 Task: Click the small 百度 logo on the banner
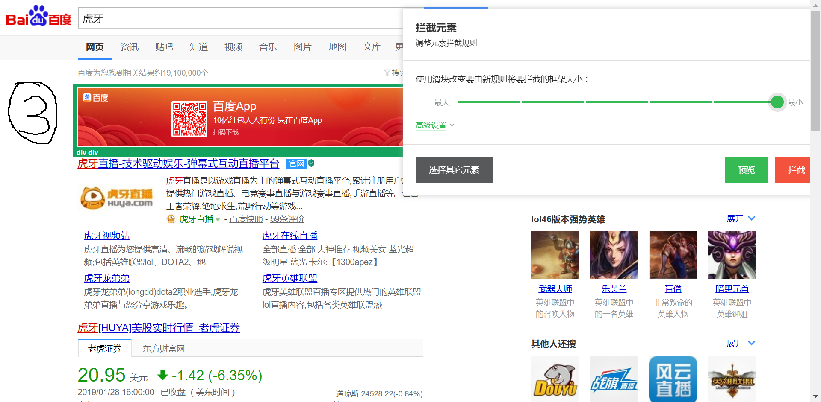pos(95,98)
